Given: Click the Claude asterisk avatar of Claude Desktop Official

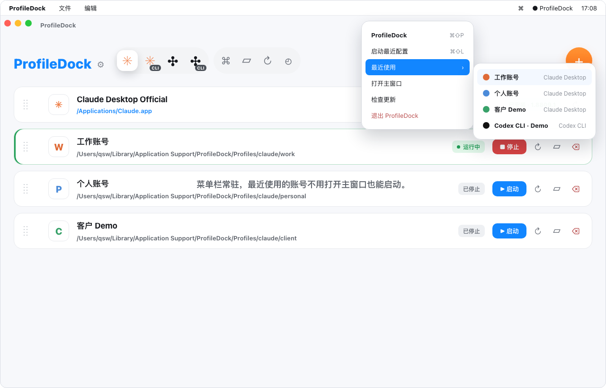Looking at the screenshot, I should 59,105.
